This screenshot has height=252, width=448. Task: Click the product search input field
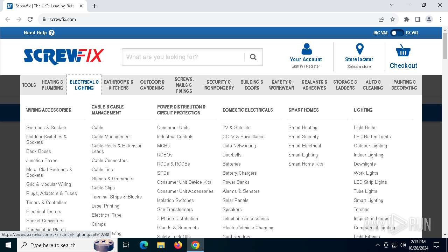click(x=183, y=57)
